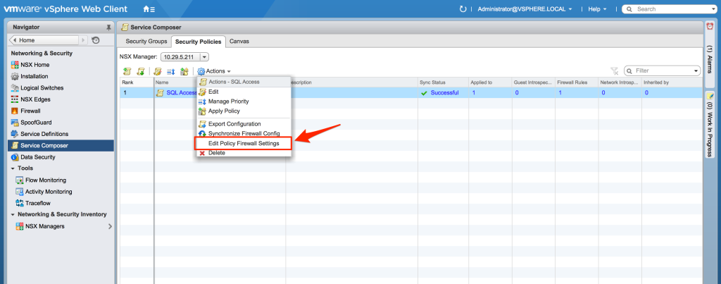This screenshot has width=721, height=284.
Task: Choose Export Configuration menu entry
Action: [x=244, y=124]
